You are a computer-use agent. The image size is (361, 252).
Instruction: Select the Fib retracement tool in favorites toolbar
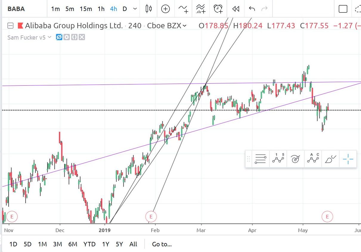pyautogui.click(x=260, y=159)
